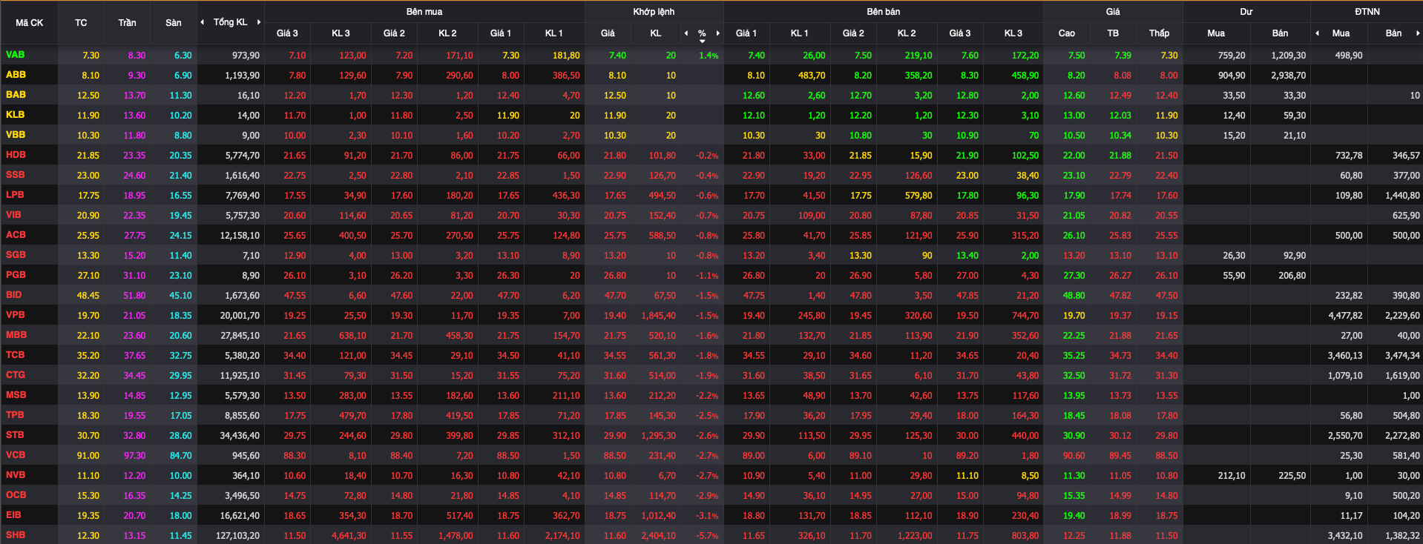Open the SGB stock symbol
This screenshot has width=1423, height=544.
click(x=16, y=255)
